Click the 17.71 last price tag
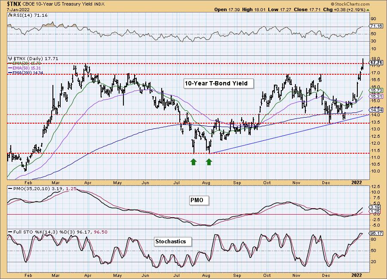 [376, 63]
